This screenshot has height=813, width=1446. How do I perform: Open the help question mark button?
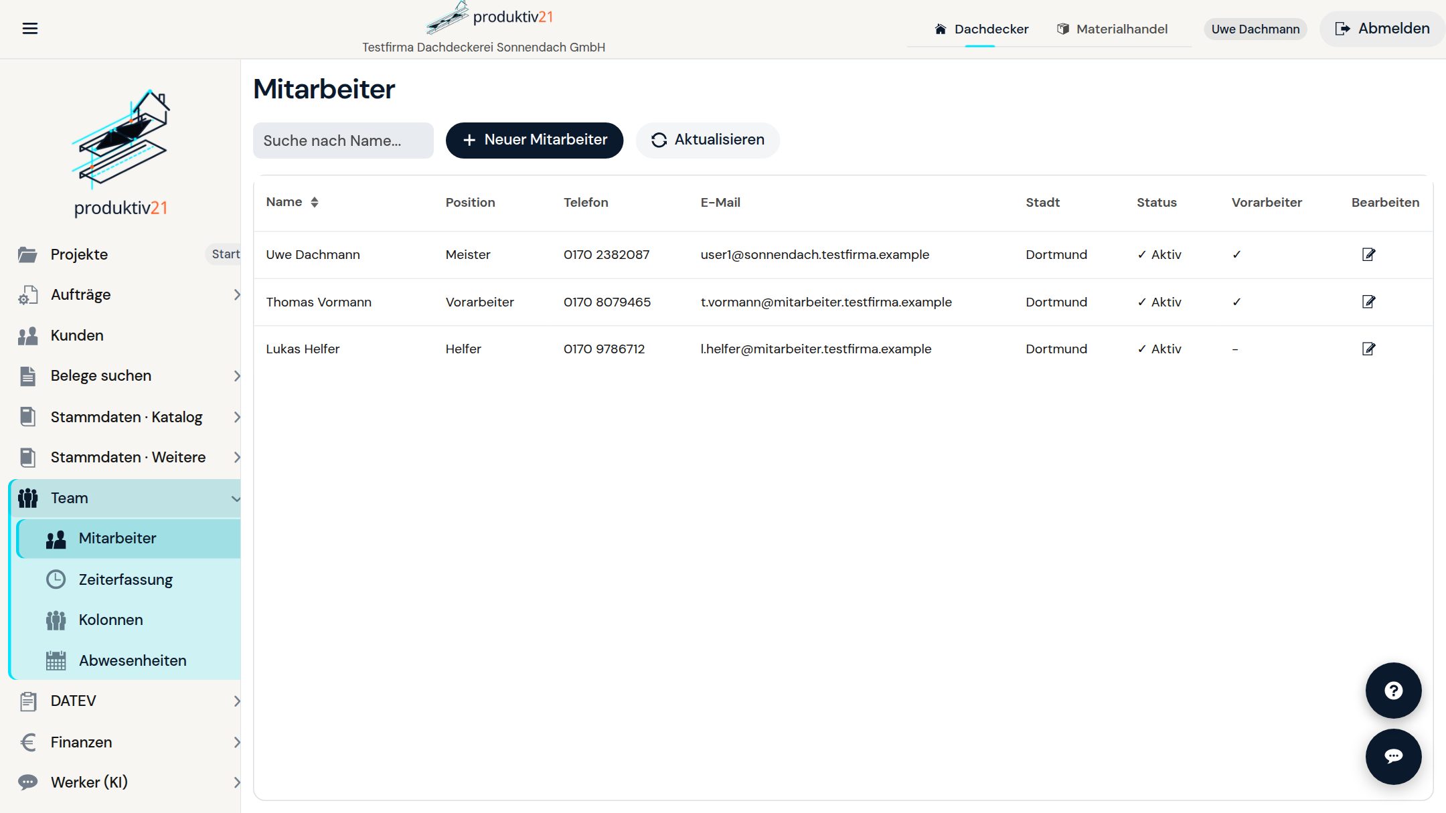point(1393,691)
